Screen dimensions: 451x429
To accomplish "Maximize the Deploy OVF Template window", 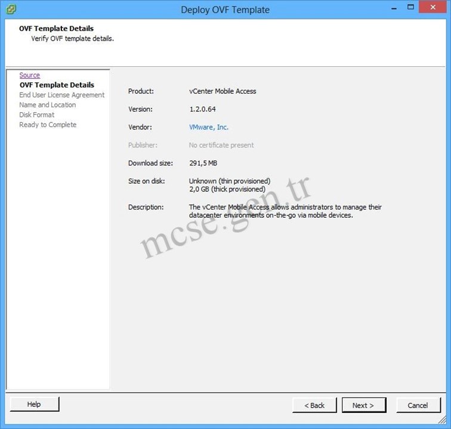I will coord(410,8).
